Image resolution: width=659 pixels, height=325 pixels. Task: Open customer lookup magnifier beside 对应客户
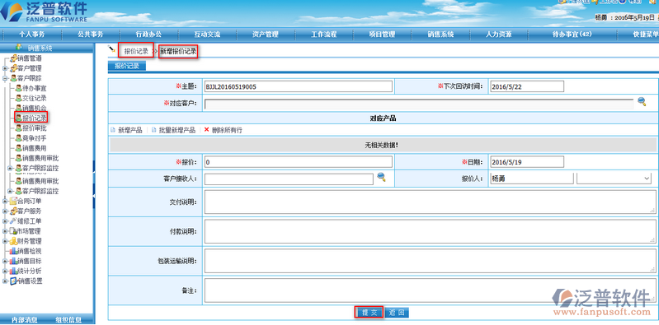642,101
